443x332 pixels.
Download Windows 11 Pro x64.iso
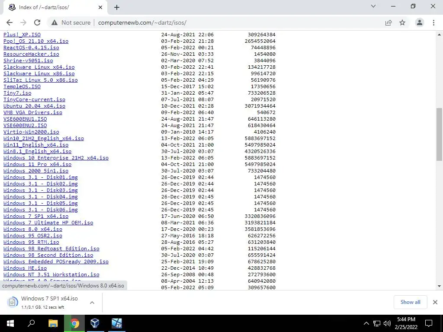point(38,164)
